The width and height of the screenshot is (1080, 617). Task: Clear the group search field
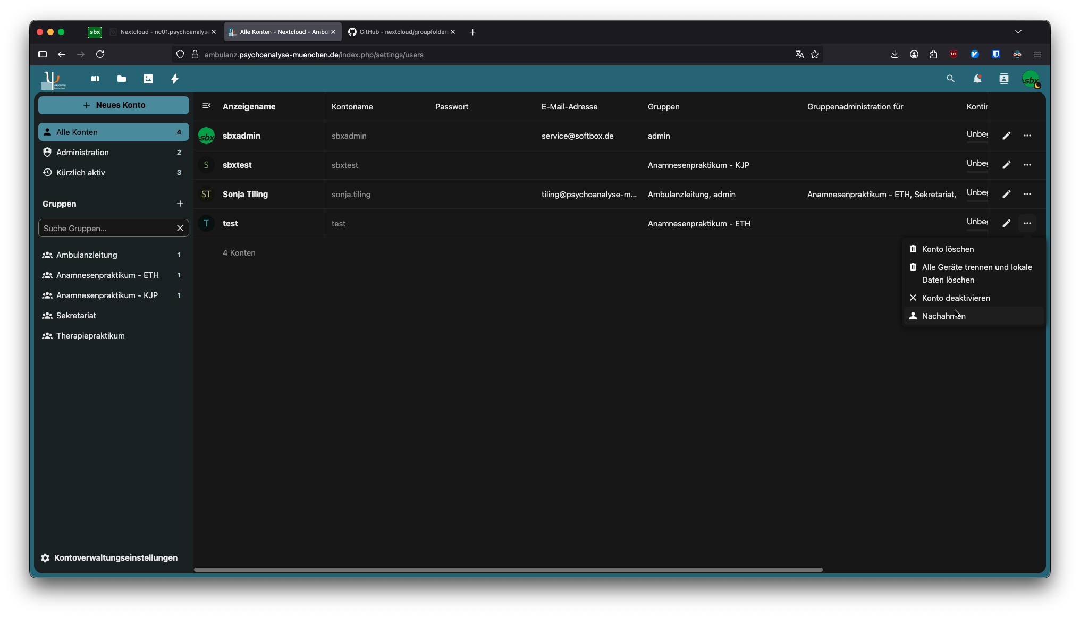pos(180,228)
